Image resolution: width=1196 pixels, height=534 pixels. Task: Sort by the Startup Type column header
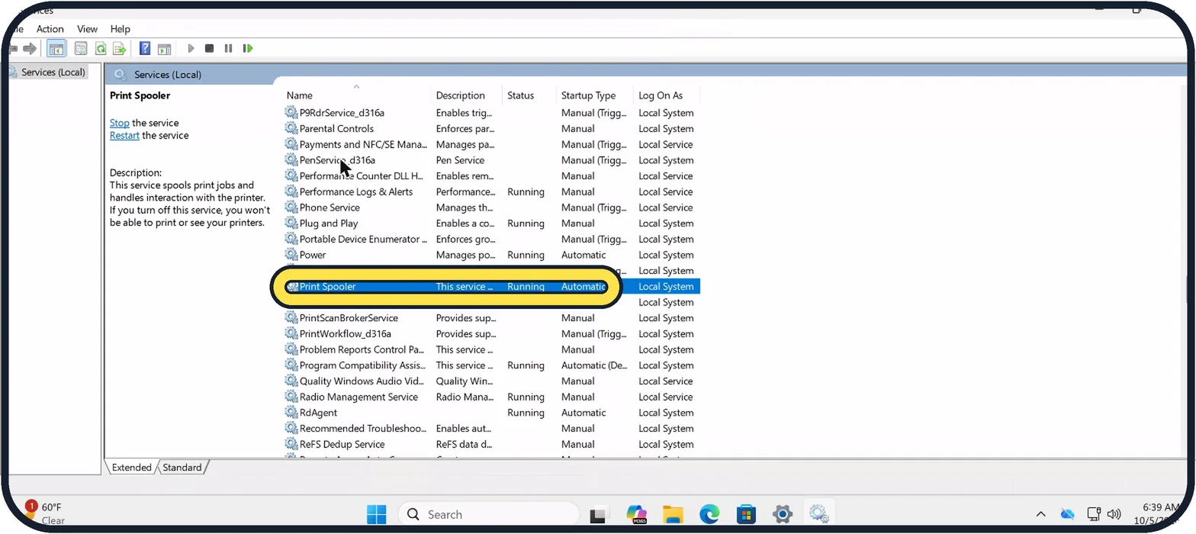point(594,95)
